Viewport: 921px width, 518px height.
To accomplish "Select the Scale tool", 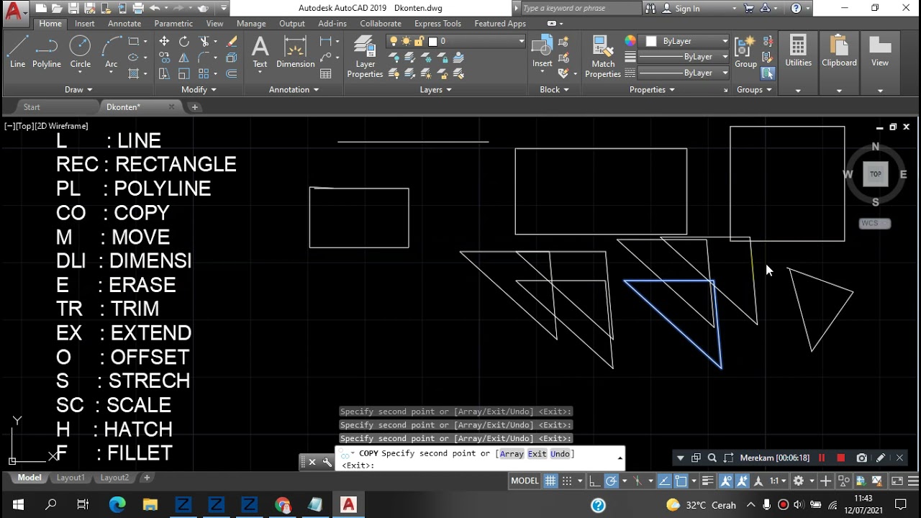I will coord(184,73).
